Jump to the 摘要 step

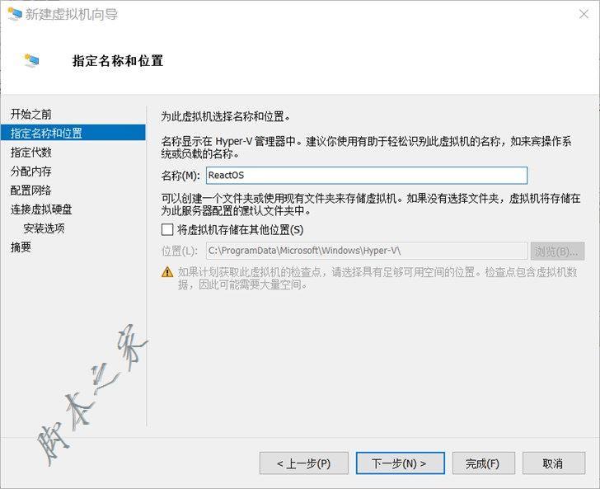21,247
